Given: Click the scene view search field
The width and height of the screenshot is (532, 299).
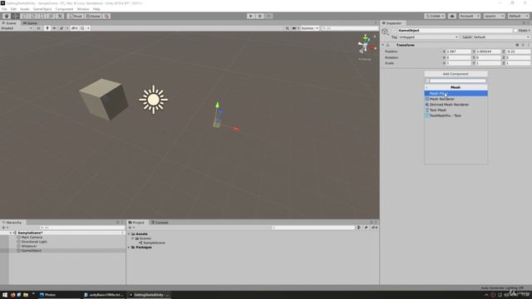Looking at the screenshot, I should pos(349,28).
